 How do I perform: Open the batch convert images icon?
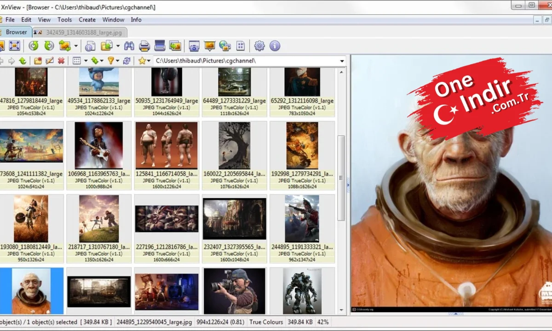coord(175,46)
